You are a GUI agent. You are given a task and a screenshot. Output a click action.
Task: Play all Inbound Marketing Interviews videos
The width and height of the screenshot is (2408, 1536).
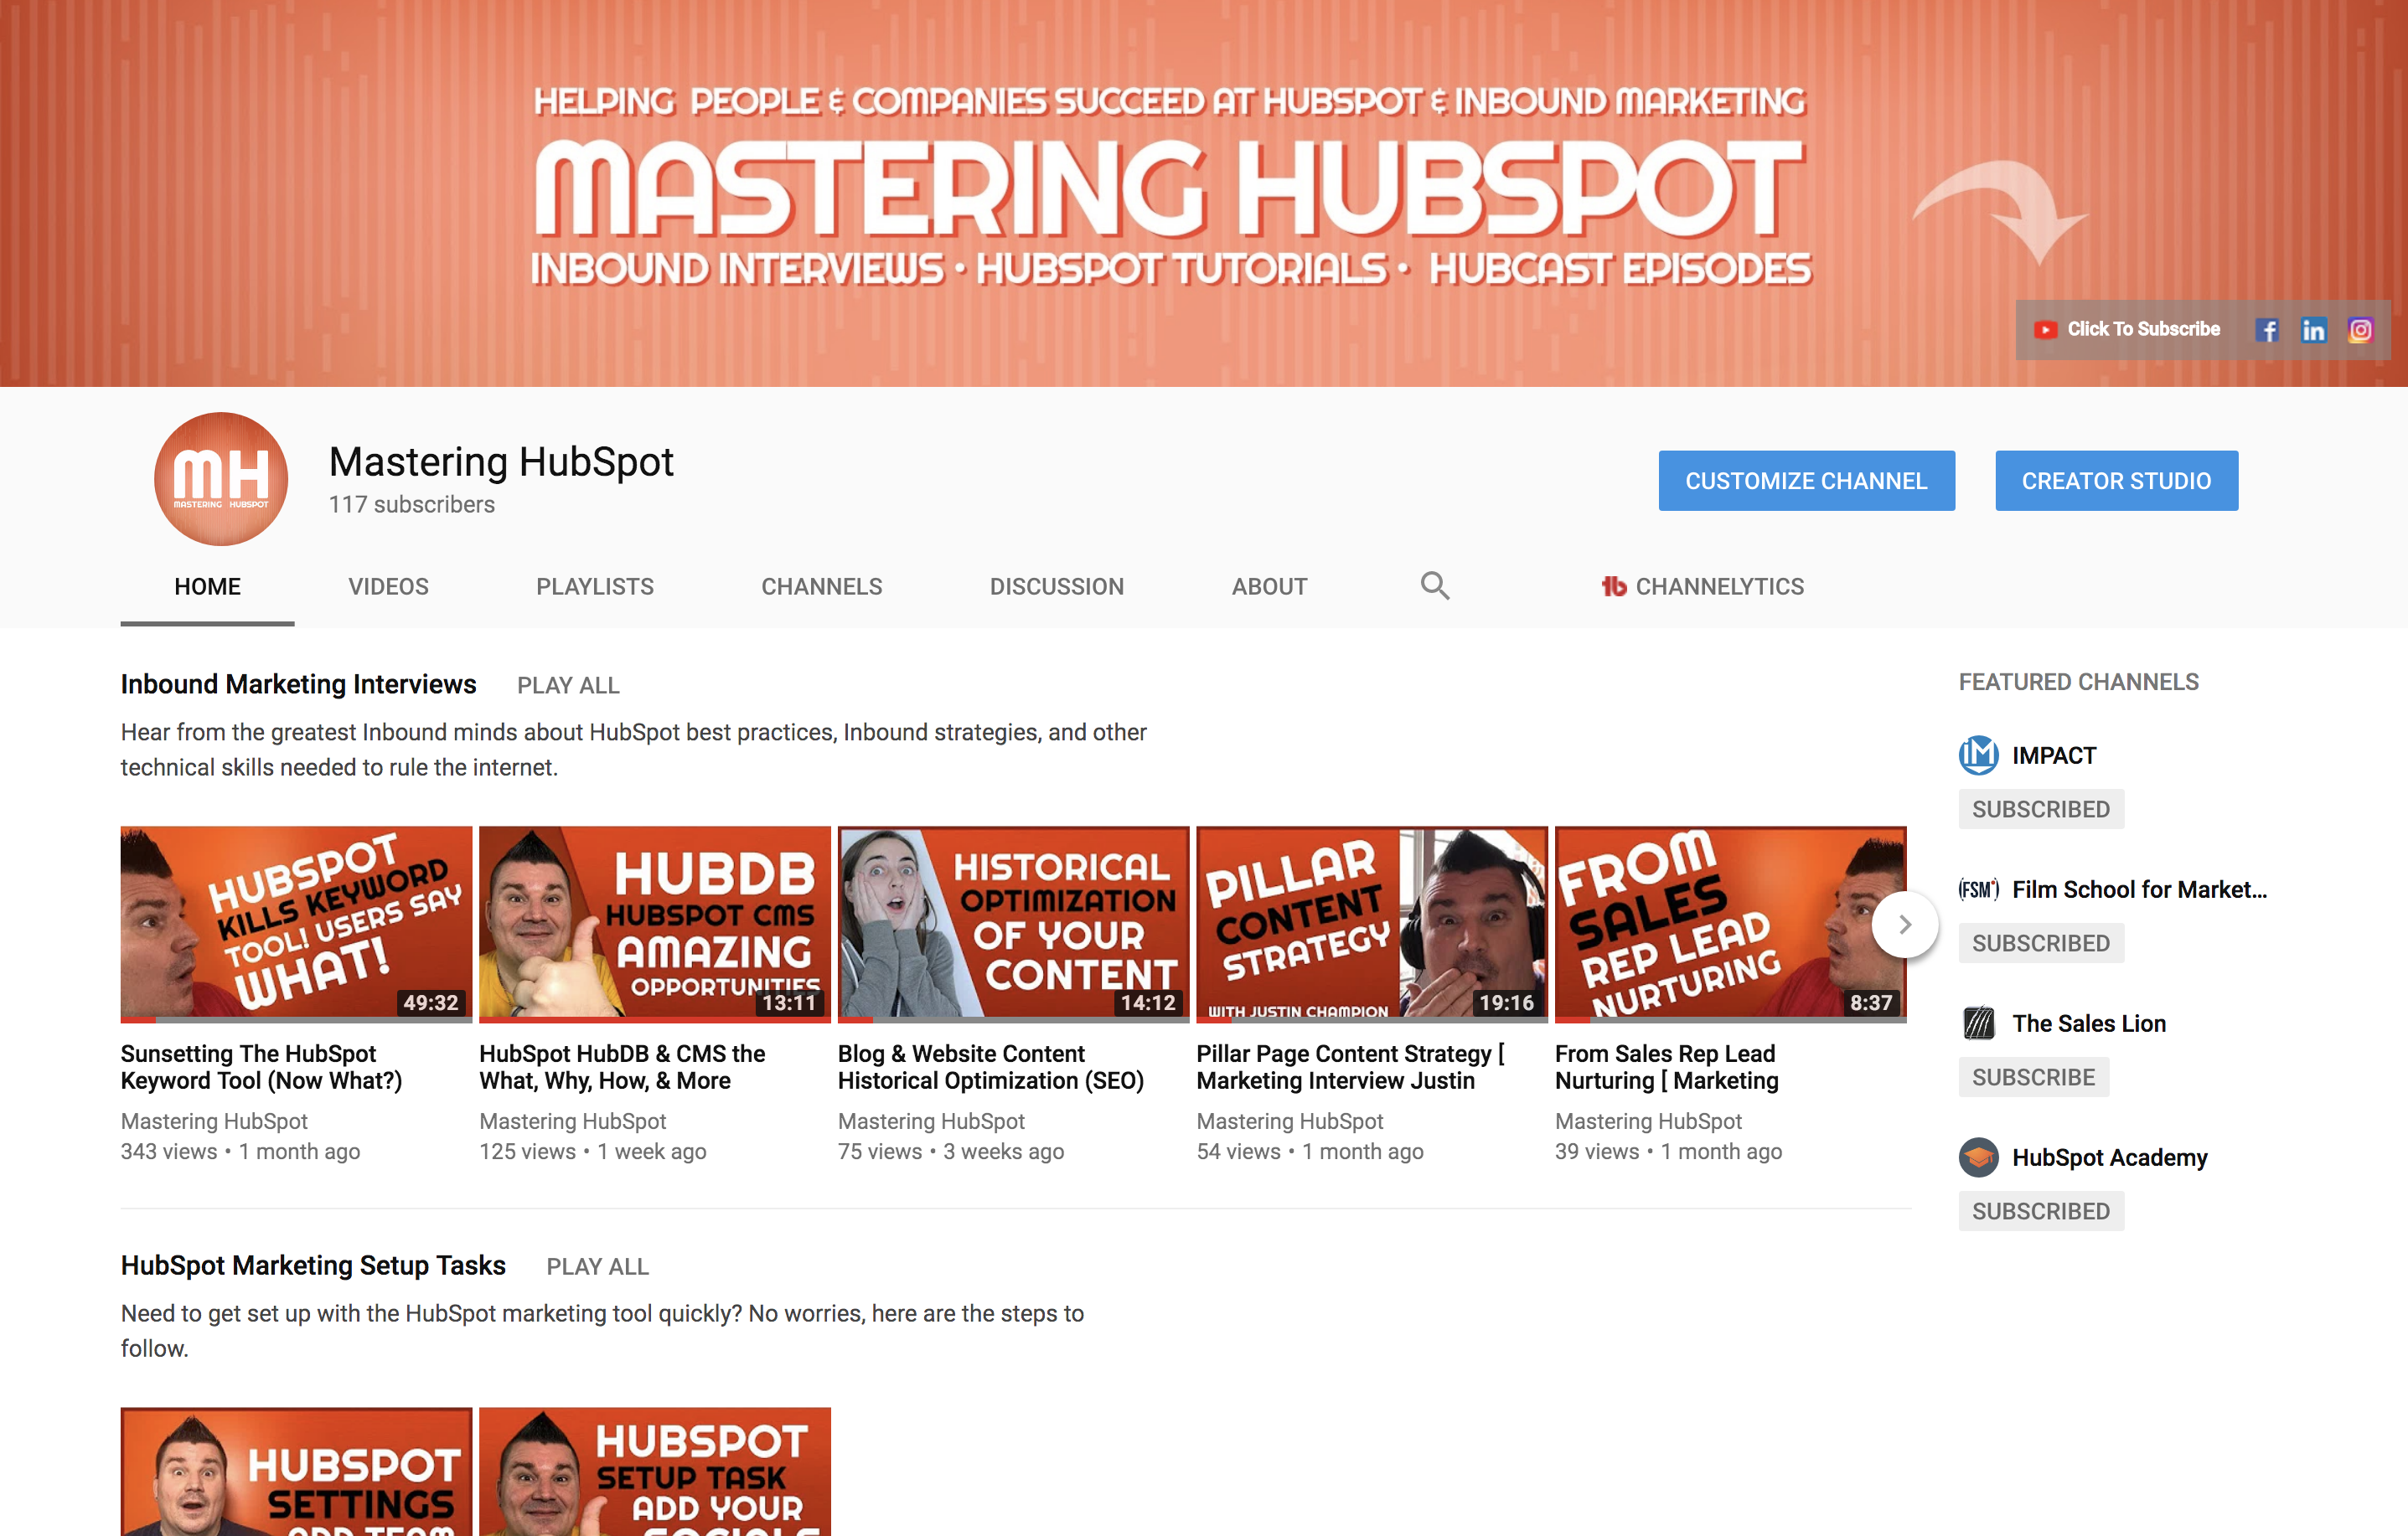568,686
